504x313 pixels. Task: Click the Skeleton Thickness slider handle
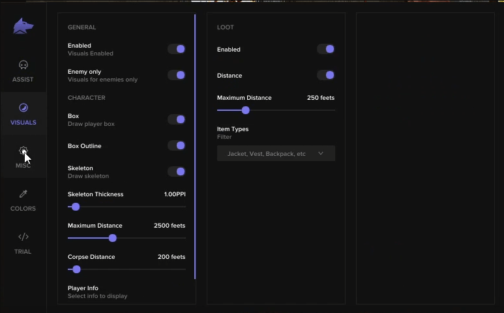(x=76, y=207)
